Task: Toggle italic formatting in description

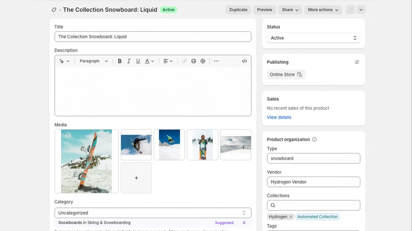Action: pos(129,61)
